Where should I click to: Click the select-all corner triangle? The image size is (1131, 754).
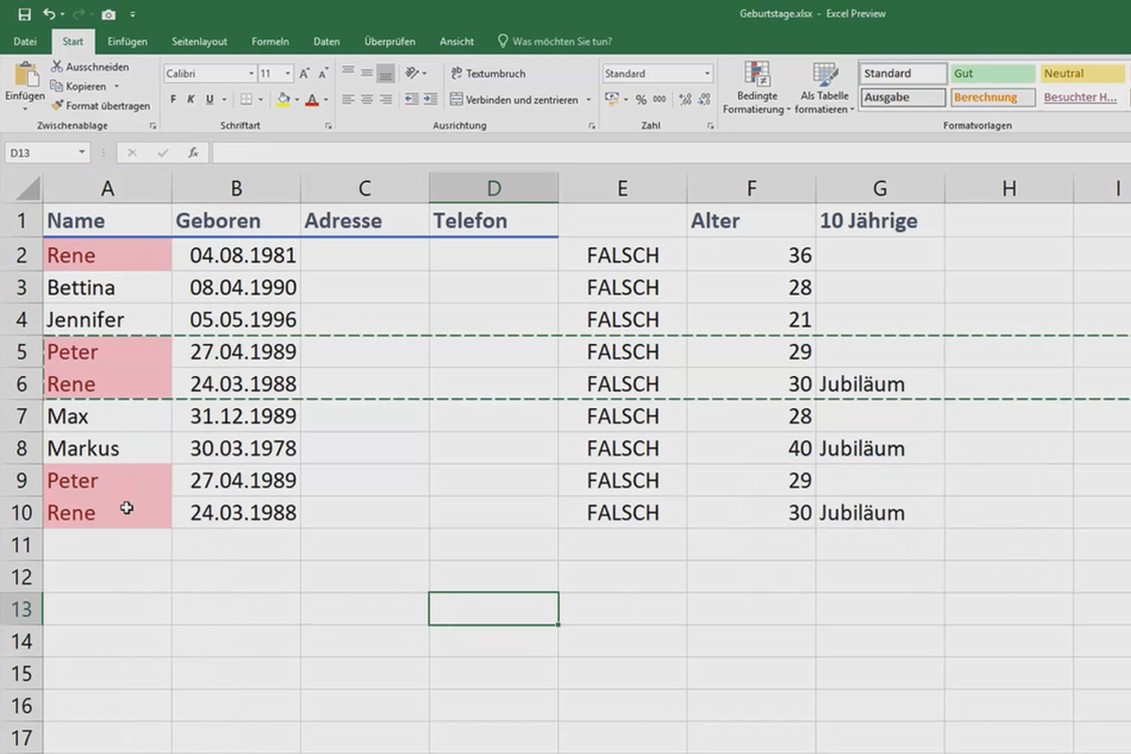pyautogui.click(x=26, y=188)
